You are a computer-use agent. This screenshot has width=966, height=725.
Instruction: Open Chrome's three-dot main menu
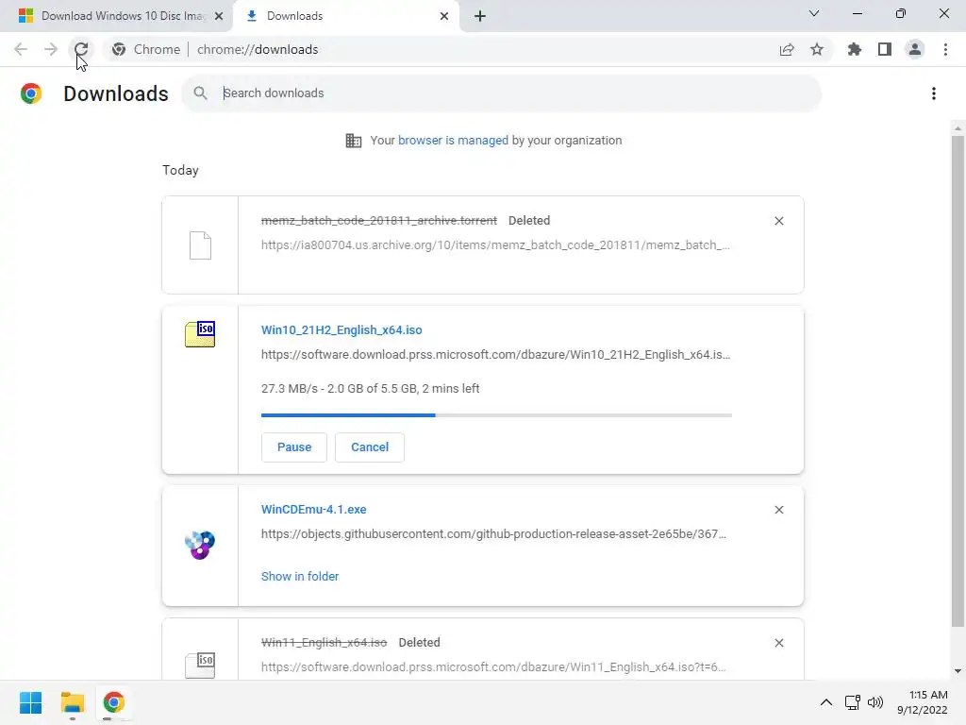tap(945, 49)
